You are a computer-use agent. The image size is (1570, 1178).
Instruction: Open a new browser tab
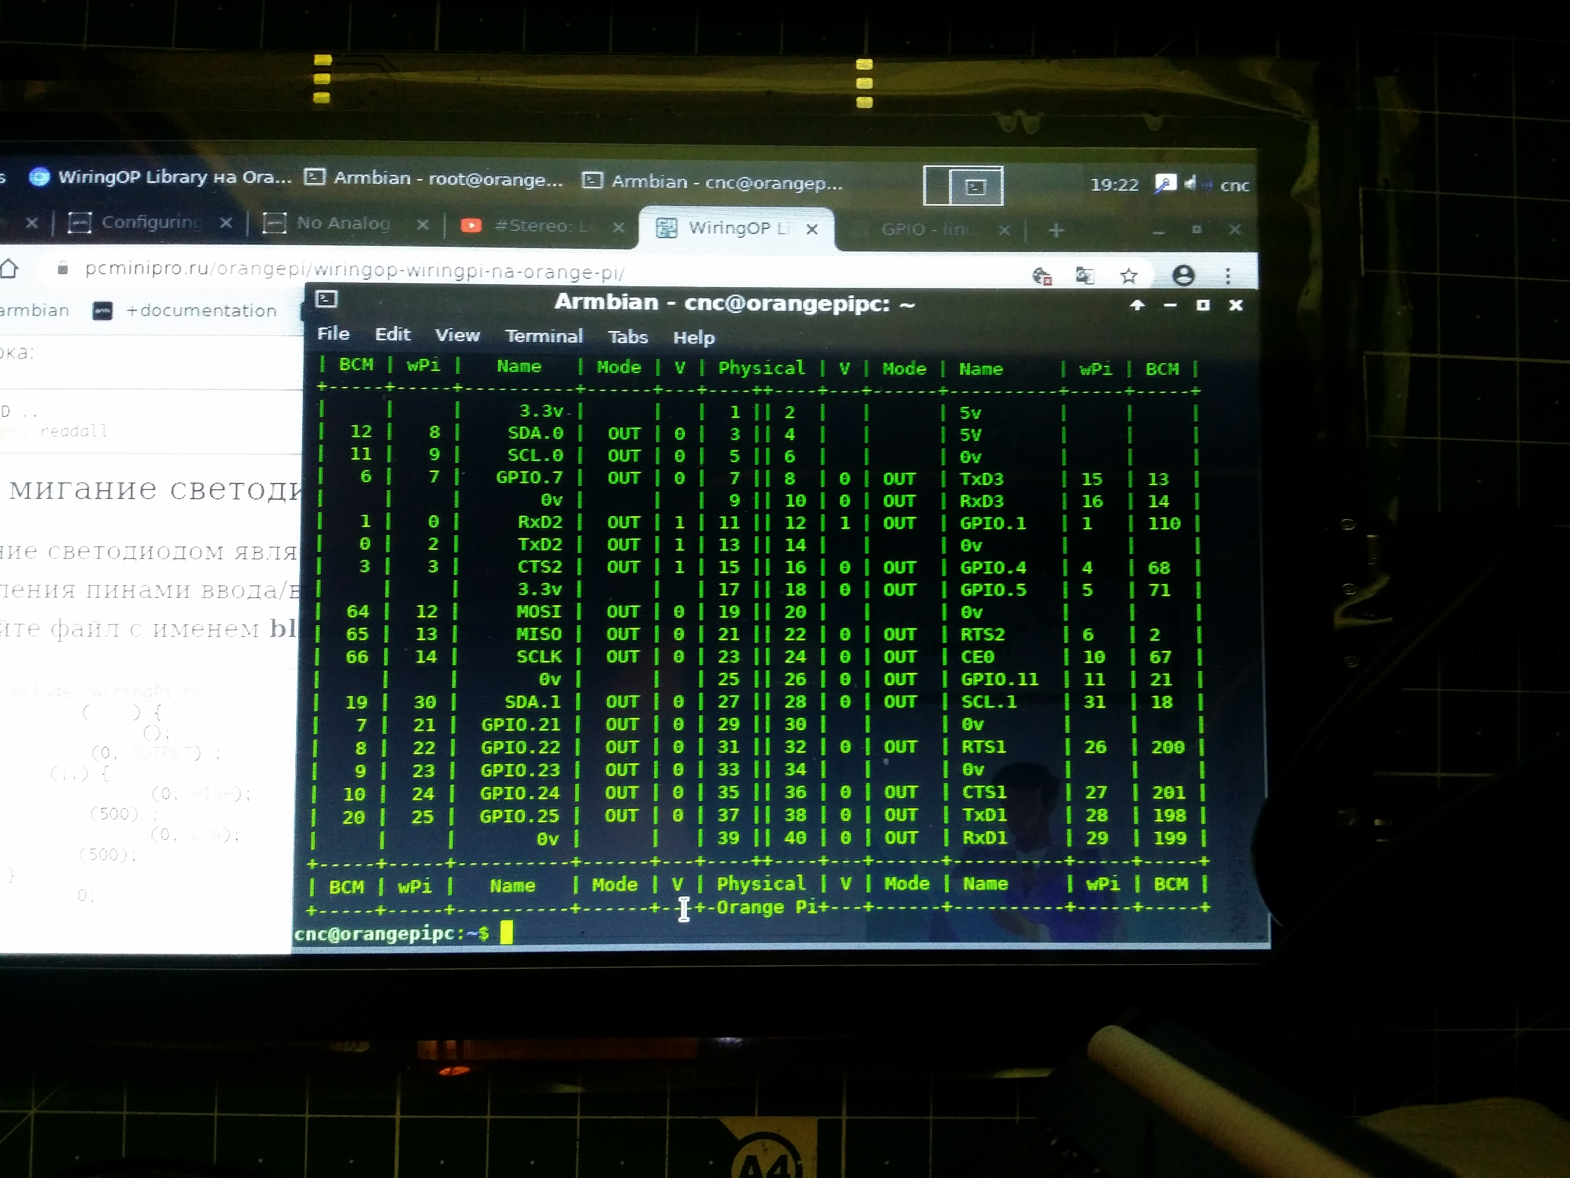(x=1055, y=230)
